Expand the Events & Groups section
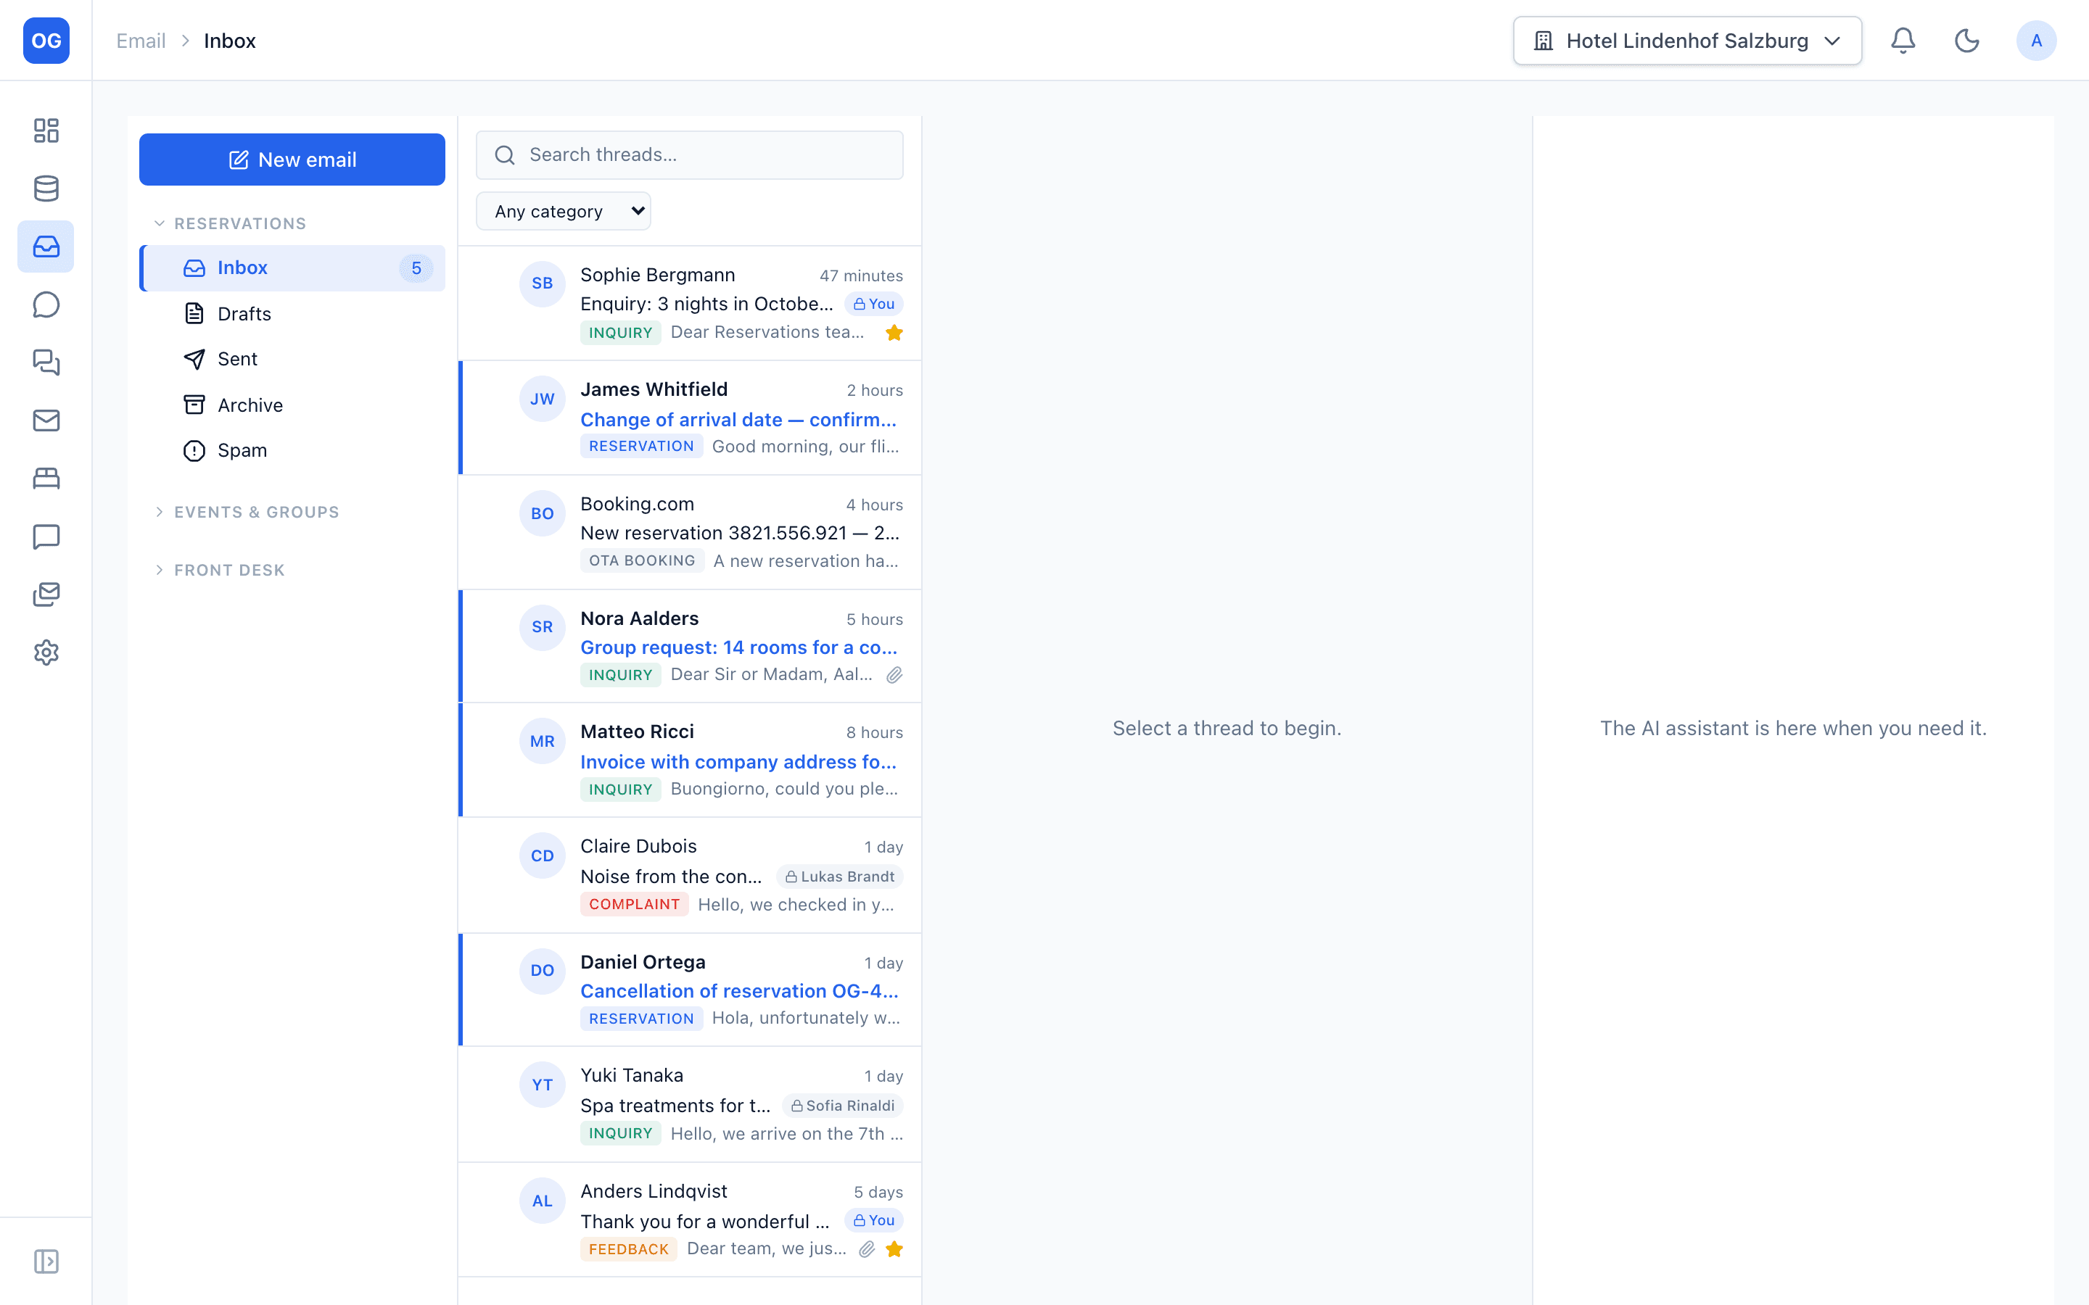The width and height of the screenshot is (2089, 1305). (x=247, y=512)
